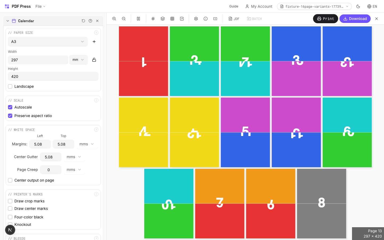Click the Download button

(355, 19)
